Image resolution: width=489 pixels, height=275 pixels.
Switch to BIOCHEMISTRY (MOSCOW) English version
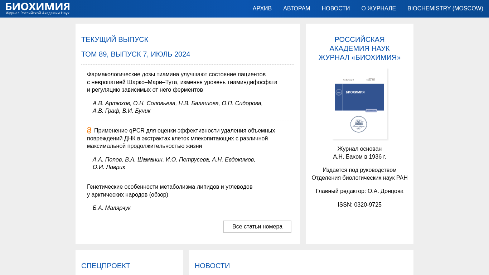click(x=445, y=9)
